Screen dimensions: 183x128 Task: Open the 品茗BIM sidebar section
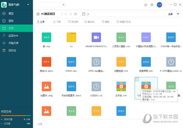[16, 36]
